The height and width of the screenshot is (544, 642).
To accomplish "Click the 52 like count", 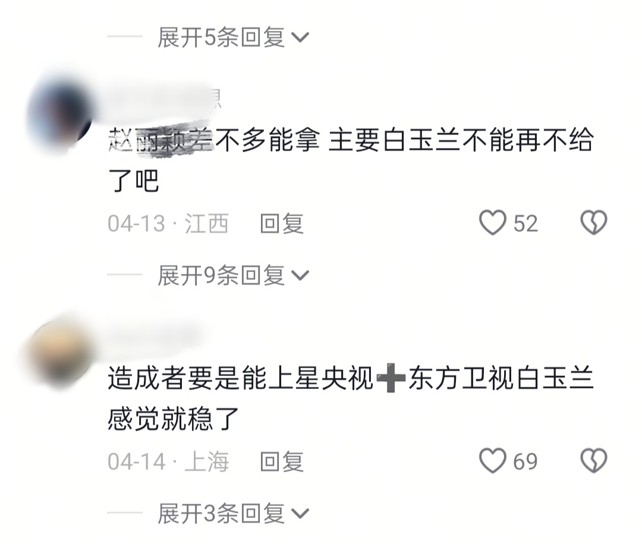I will click(525, 224).
